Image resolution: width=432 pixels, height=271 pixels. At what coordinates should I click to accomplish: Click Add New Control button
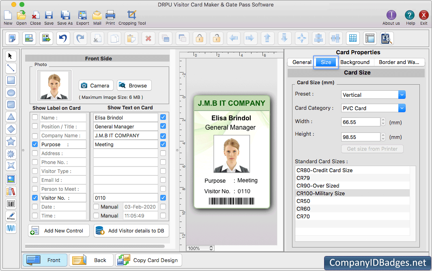point(59,230)
